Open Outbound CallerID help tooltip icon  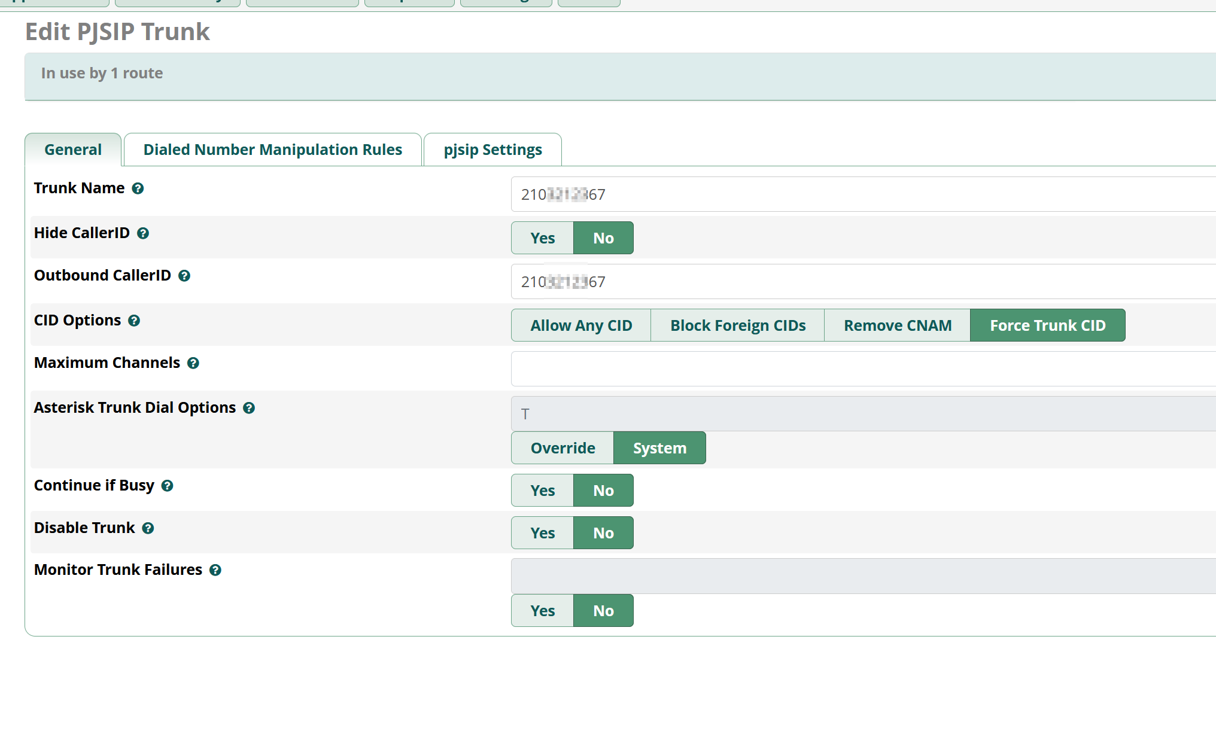(184, 276)
